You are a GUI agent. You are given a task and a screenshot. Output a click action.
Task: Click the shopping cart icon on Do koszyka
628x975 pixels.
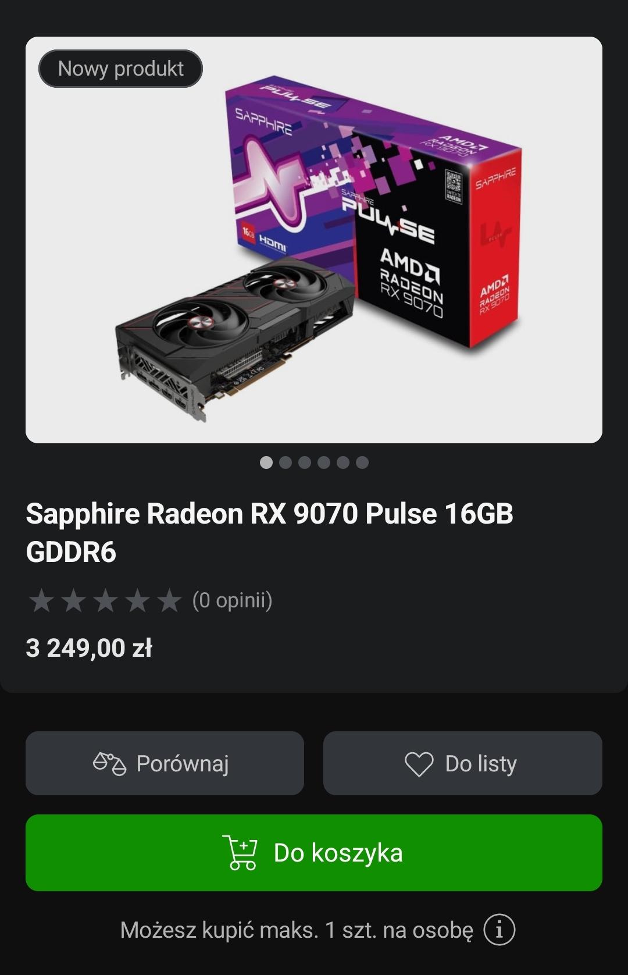pos(240,853)
